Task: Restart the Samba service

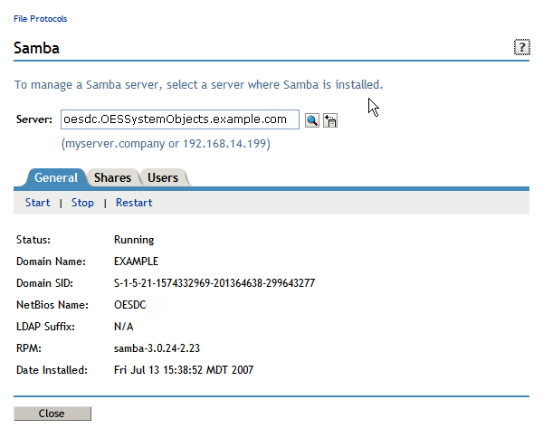Action: pos(134,203)
